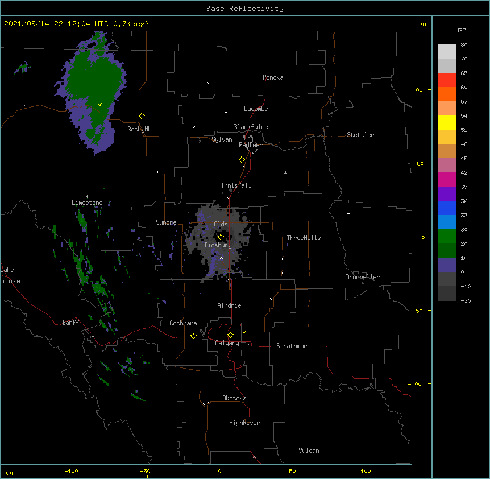
Task: Select the dark orange 60 dBZ legend swatch
Action: click(x=447, y=94)
